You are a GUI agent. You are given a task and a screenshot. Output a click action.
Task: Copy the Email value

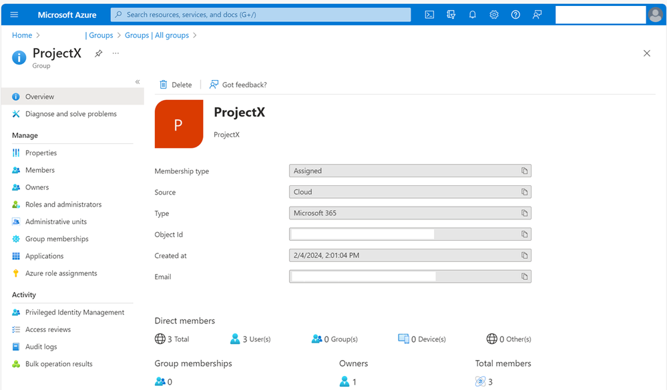525,277
